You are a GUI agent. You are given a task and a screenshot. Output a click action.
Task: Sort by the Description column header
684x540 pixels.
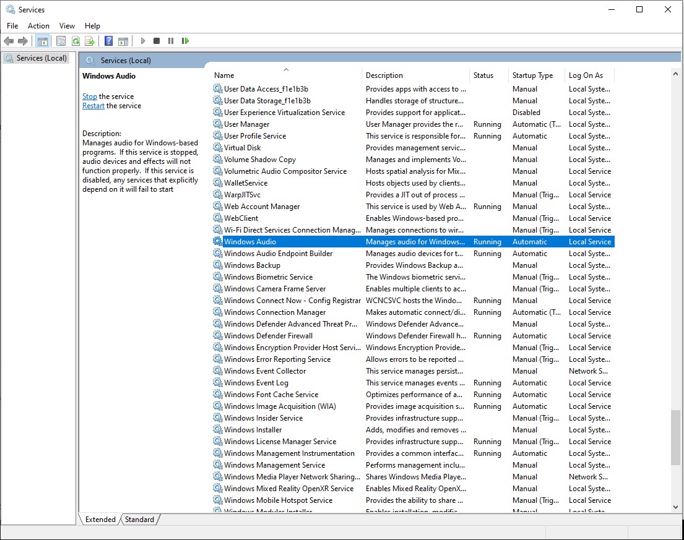416,75
